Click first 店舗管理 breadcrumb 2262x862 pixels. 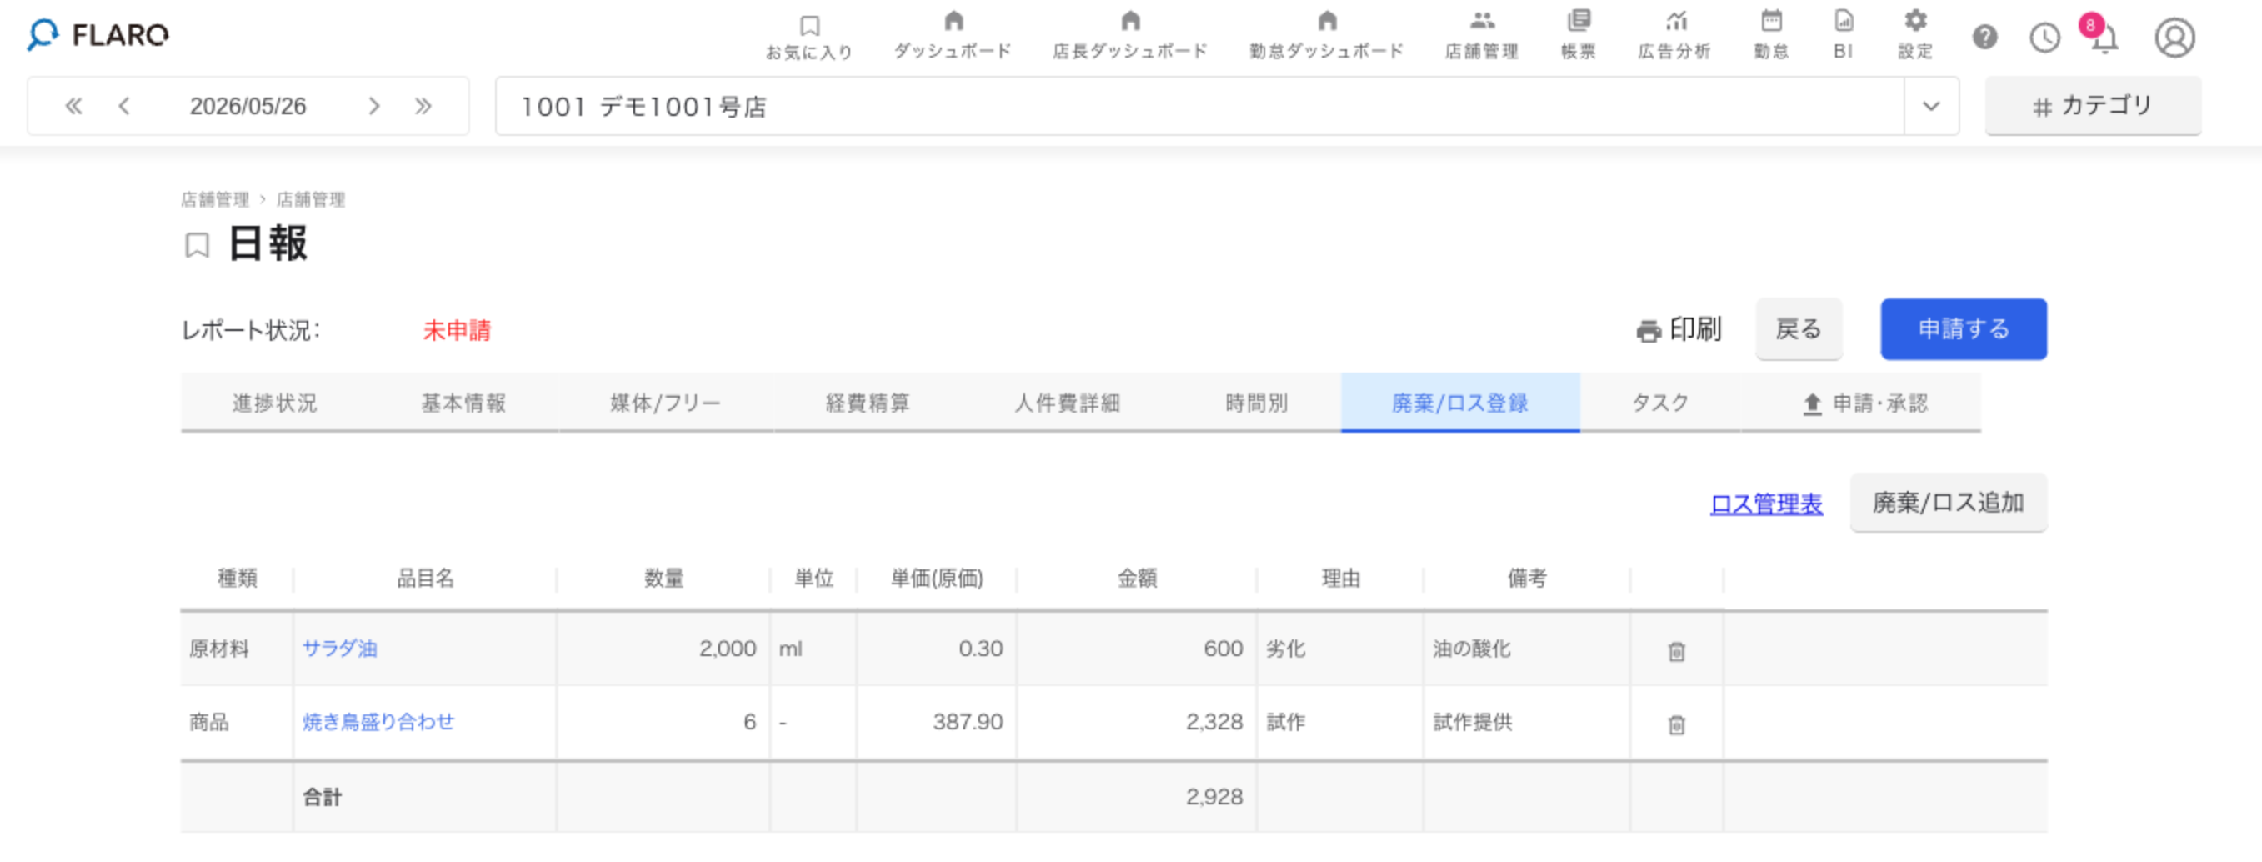(x=214, y=200)
